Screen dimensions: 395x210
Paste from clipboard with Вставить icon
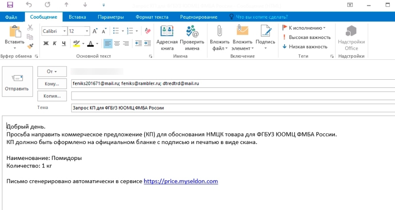point(15,31)
